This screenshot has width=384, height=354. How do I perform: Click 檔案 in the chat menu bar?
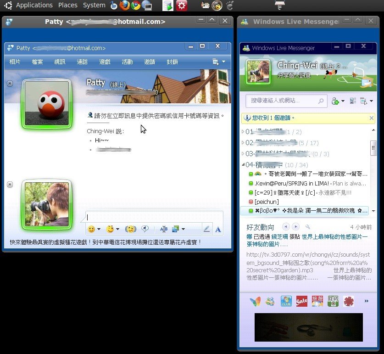click(37, 62)
